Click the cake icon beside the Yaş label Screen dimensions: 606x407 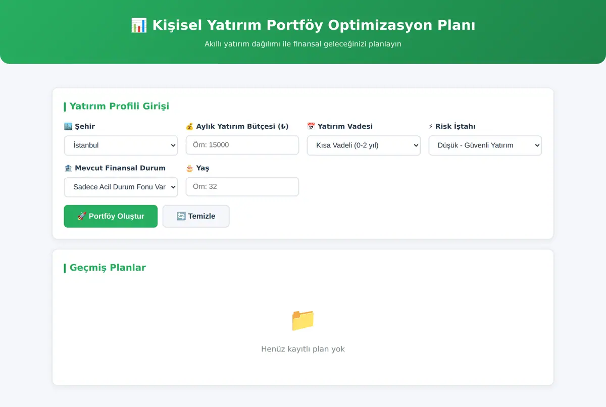tap(190, 168)
